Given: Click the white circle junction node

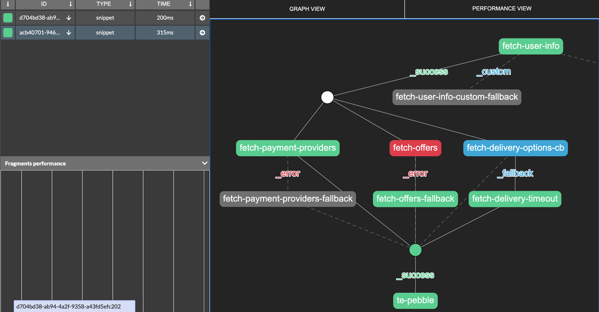Looking at the screenshot, I should [x=327, y=97].
